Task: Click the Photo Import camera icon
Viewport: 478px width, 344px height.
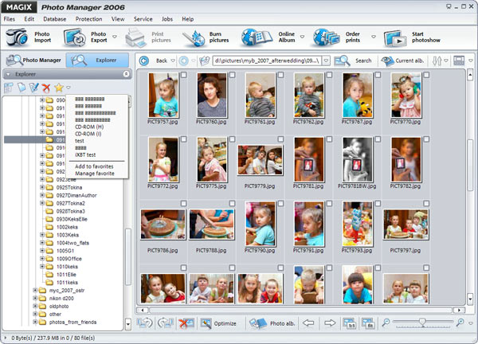Action: [x=17, y=37]
